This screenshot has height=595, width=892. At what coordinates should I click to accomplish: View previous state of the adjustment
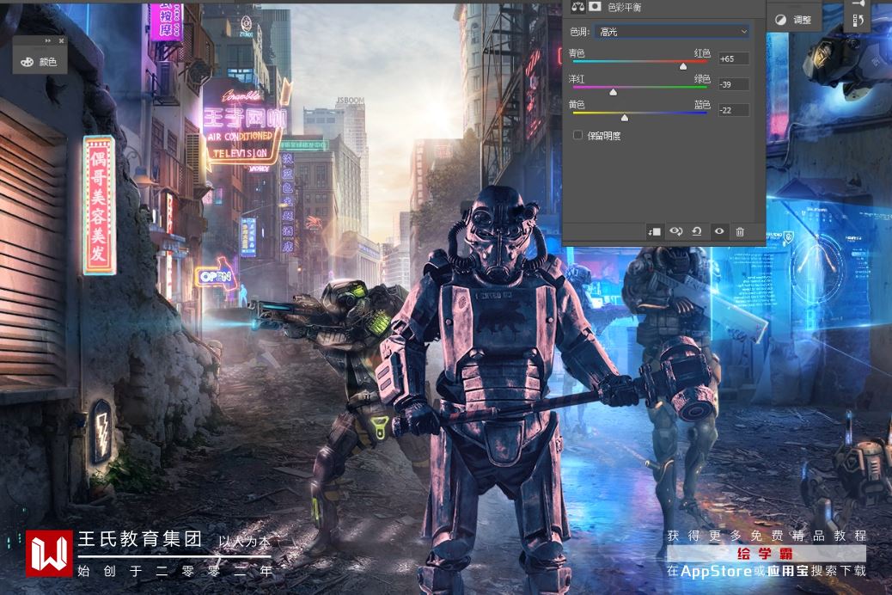675,231
